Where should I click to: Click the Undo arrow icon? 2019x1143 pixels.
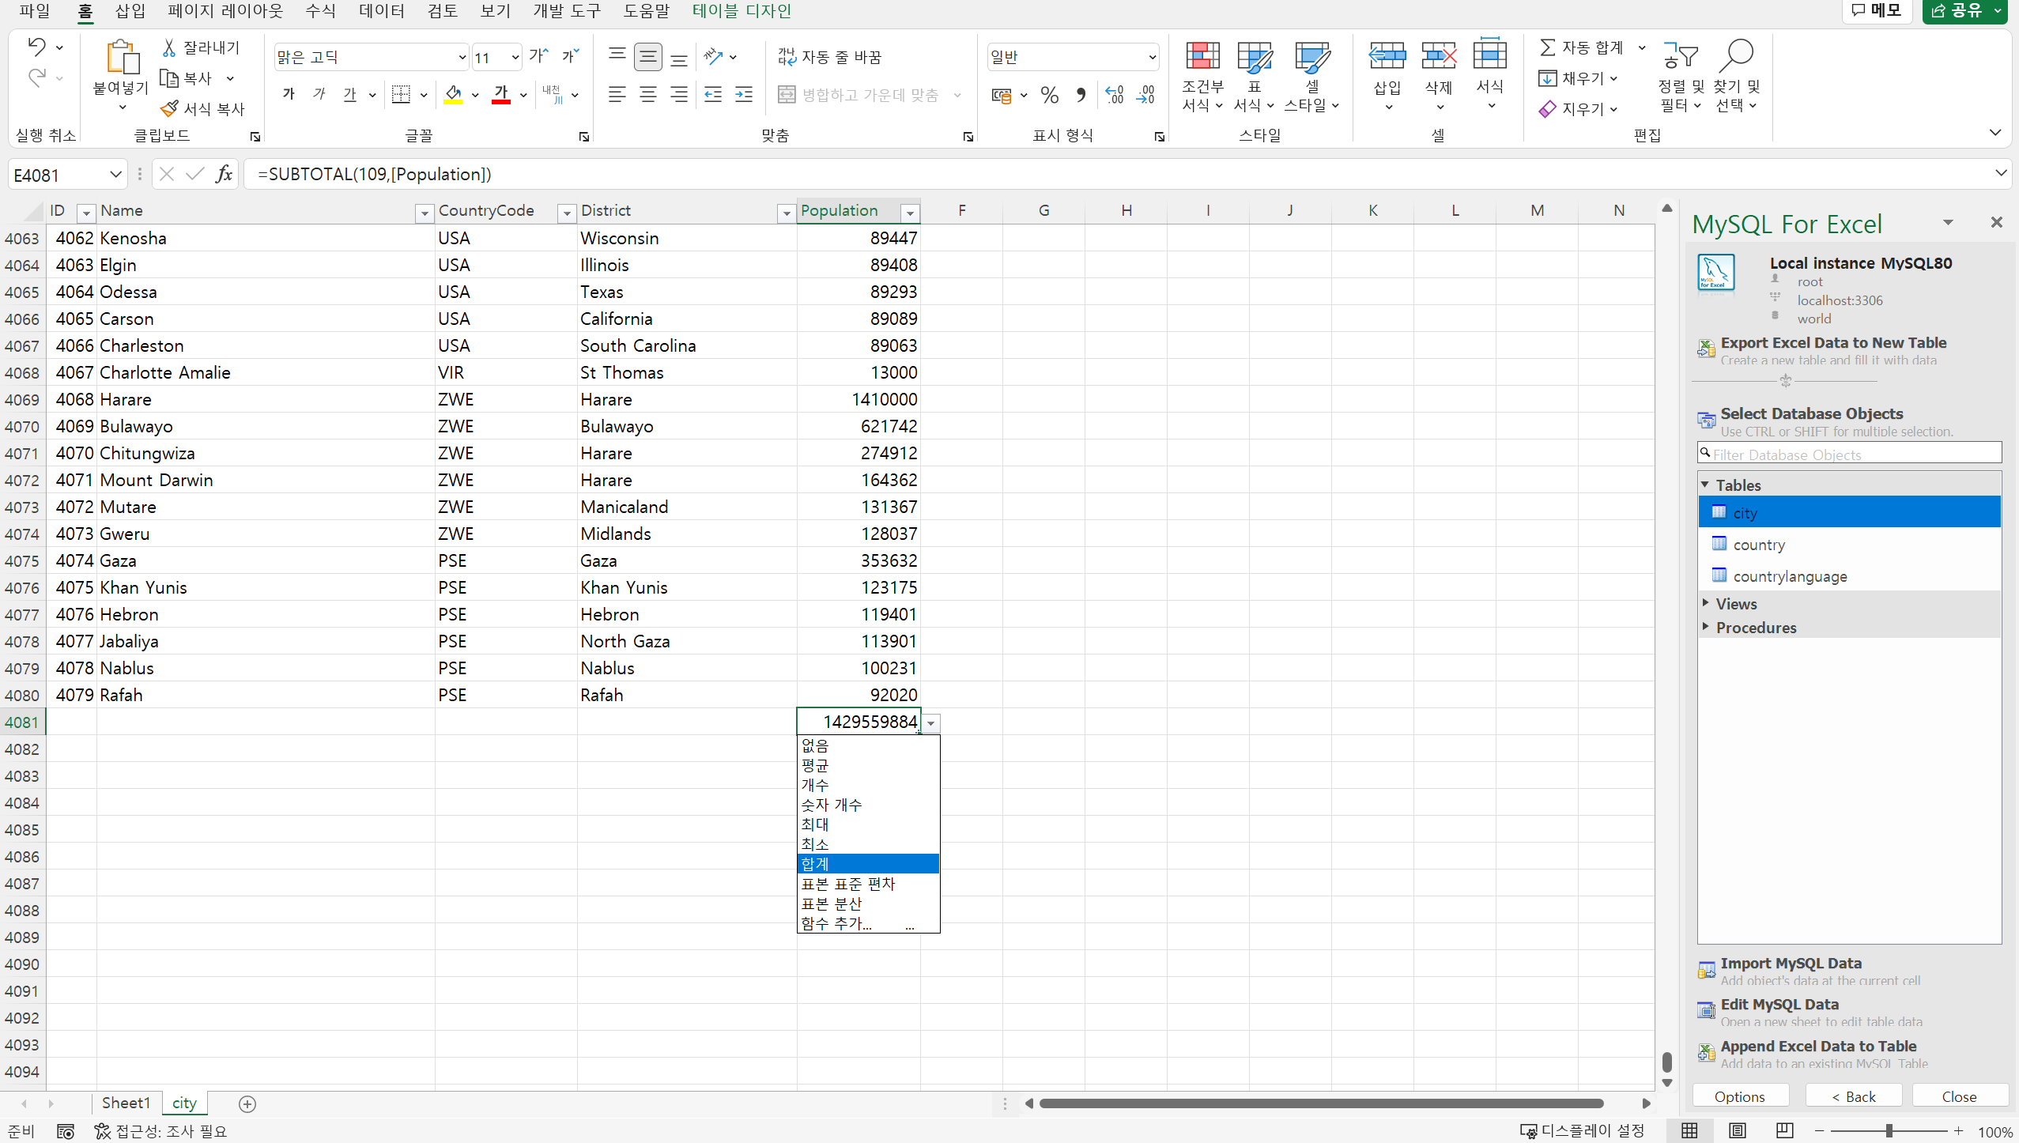click(x=36, y=47)
